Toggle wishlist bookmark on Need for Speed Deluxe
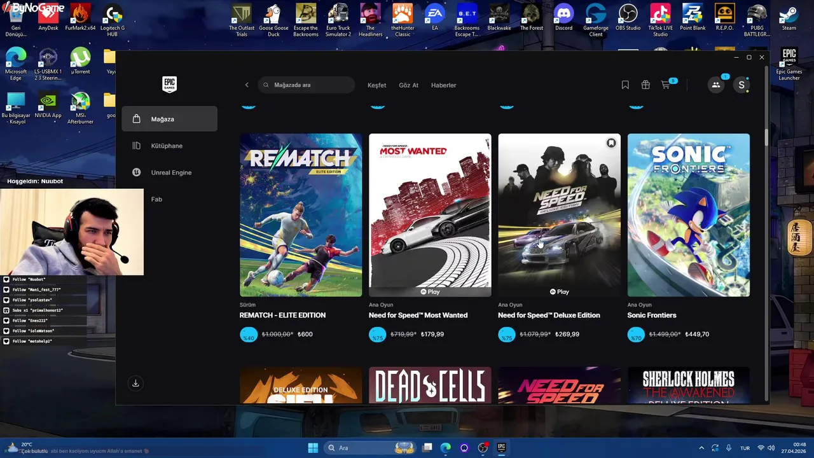The height and width of the screenshot is (458, 814). coord(610,143)
